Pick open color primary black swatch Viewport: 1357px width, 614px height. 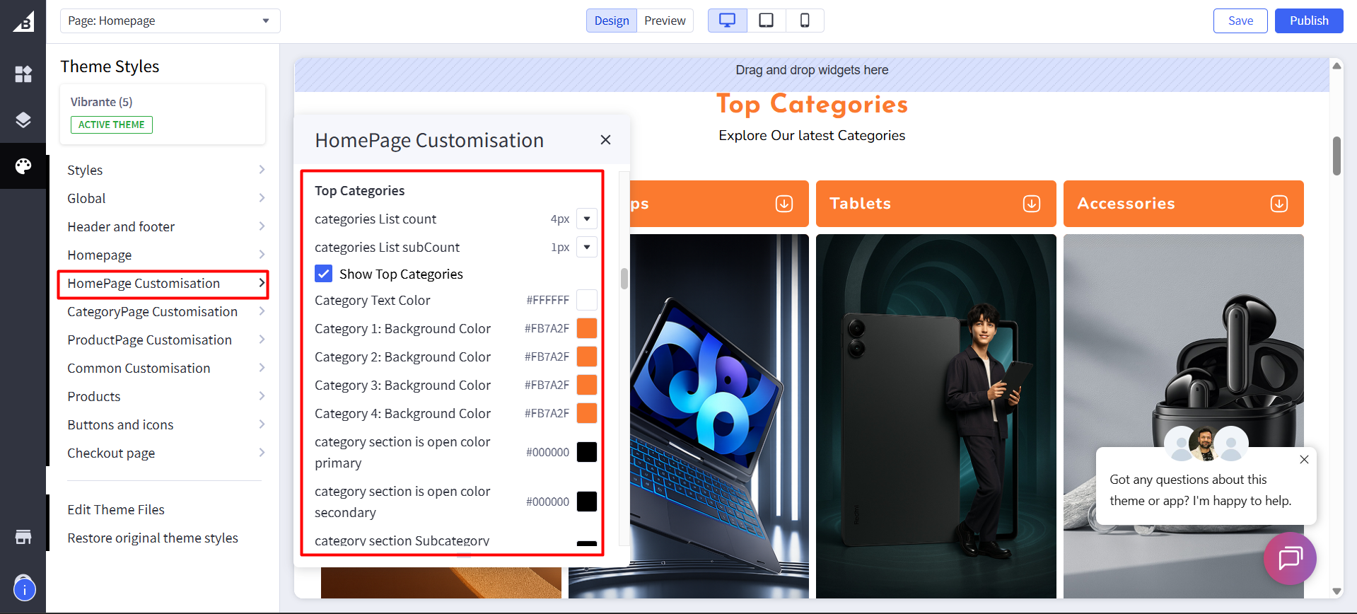(587, 452)
